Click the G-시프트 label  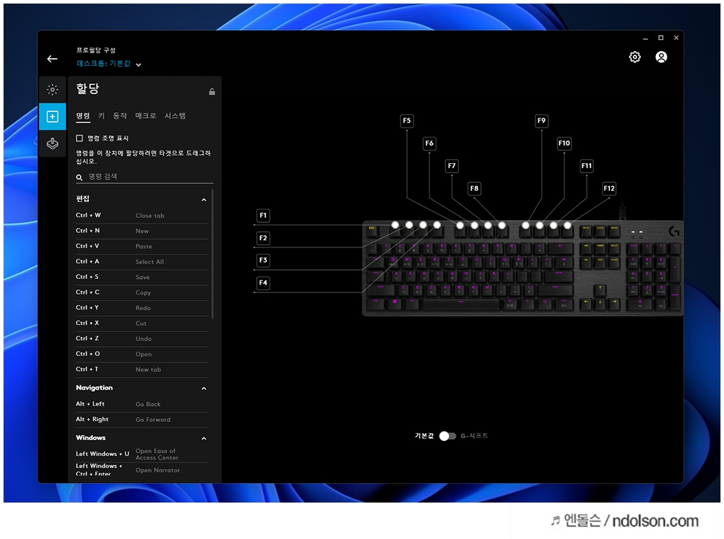pos(474,436)
